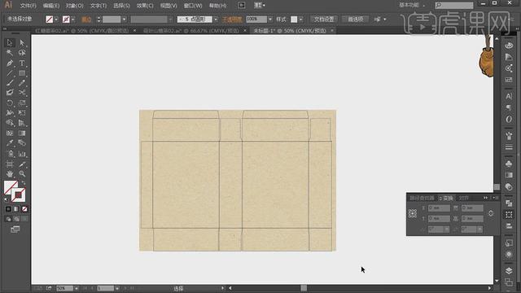Choose the Eraser tool
Viewport: 521px width, 293px height.
(x=10, y=93)
